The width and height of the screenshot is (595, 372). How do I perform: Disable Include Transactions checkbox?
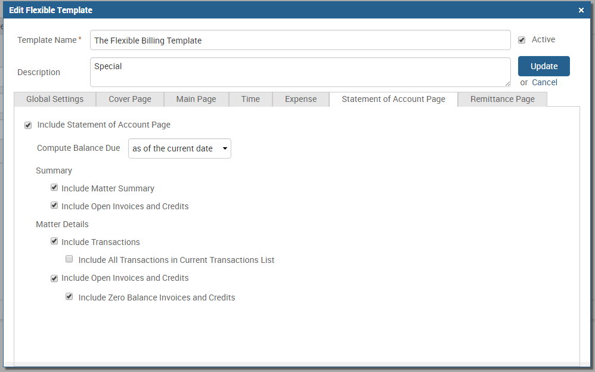(x=54, y=241)
